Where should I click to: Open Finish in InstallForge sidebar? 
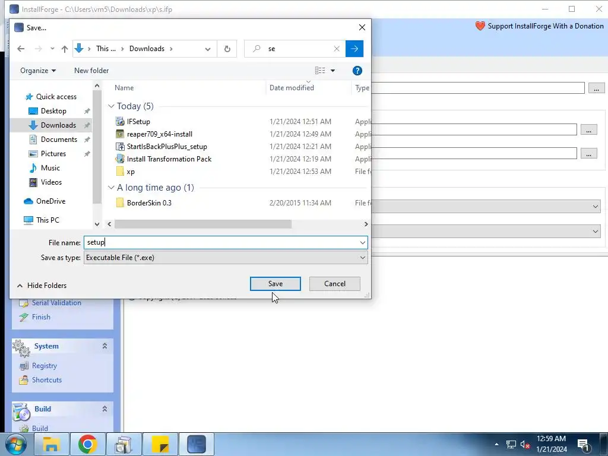(41, 317)
